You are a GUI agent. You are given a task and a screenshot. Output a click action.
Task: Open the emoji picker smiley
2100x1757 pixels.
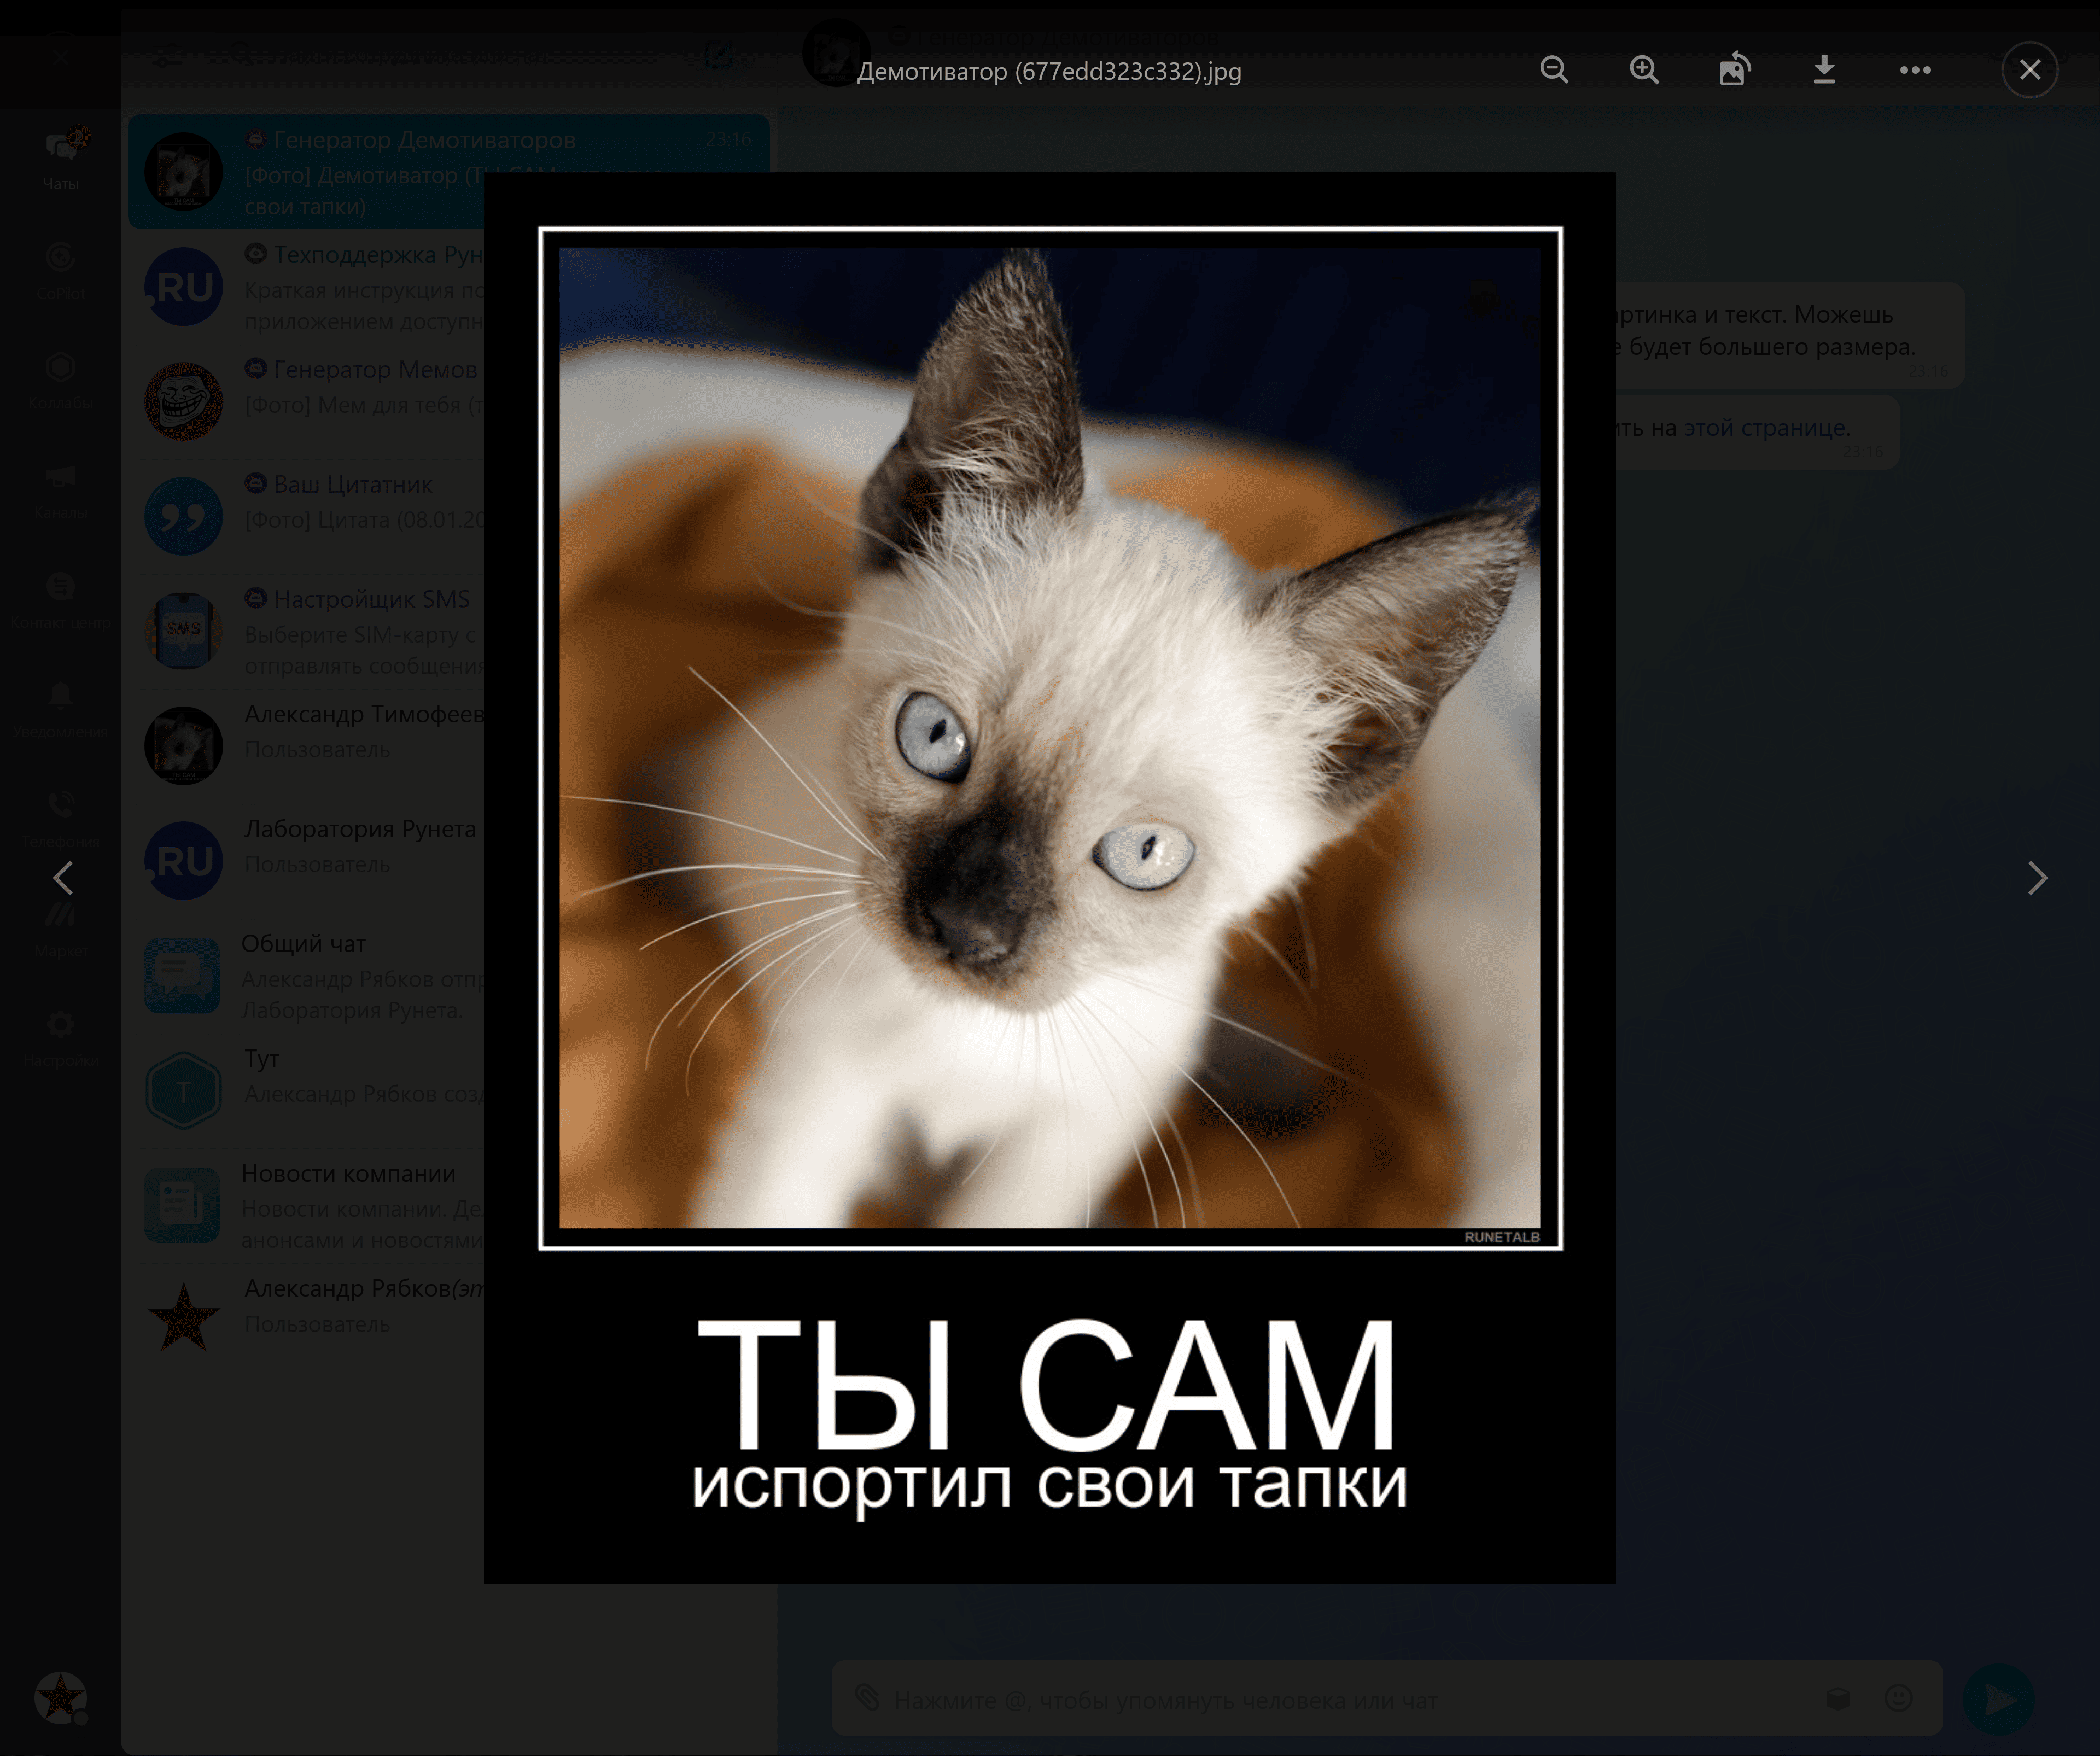coord(1897,1698)
